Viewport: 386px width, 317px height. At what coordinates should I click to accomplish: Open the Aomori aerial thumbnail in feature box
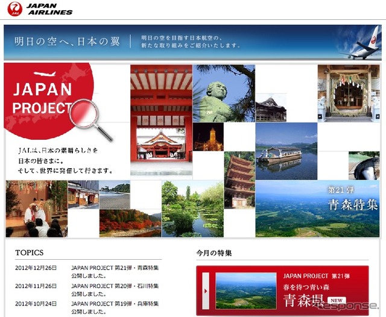246,291
